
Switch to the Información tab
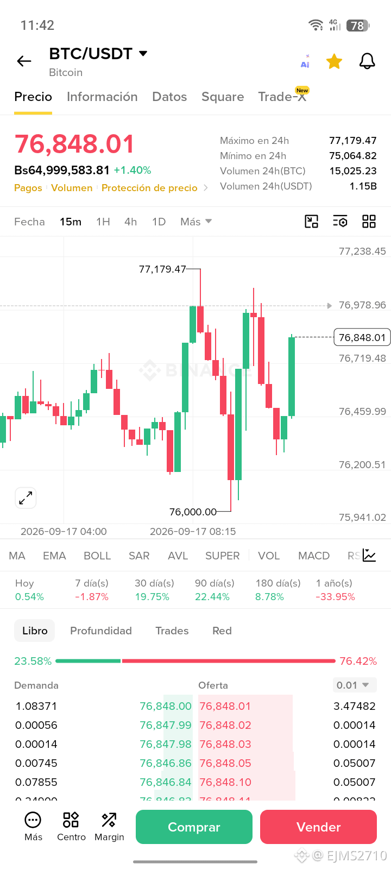tap(102, 97)
